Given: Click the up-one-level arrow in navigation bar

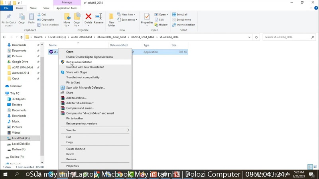Looking at the screenshot, I should (22, 37).
